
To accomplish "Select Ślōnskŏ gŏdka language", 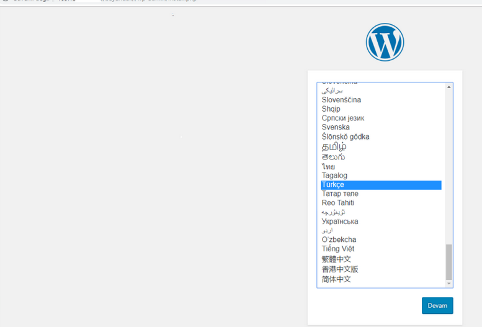I will [x=381, y=137].
